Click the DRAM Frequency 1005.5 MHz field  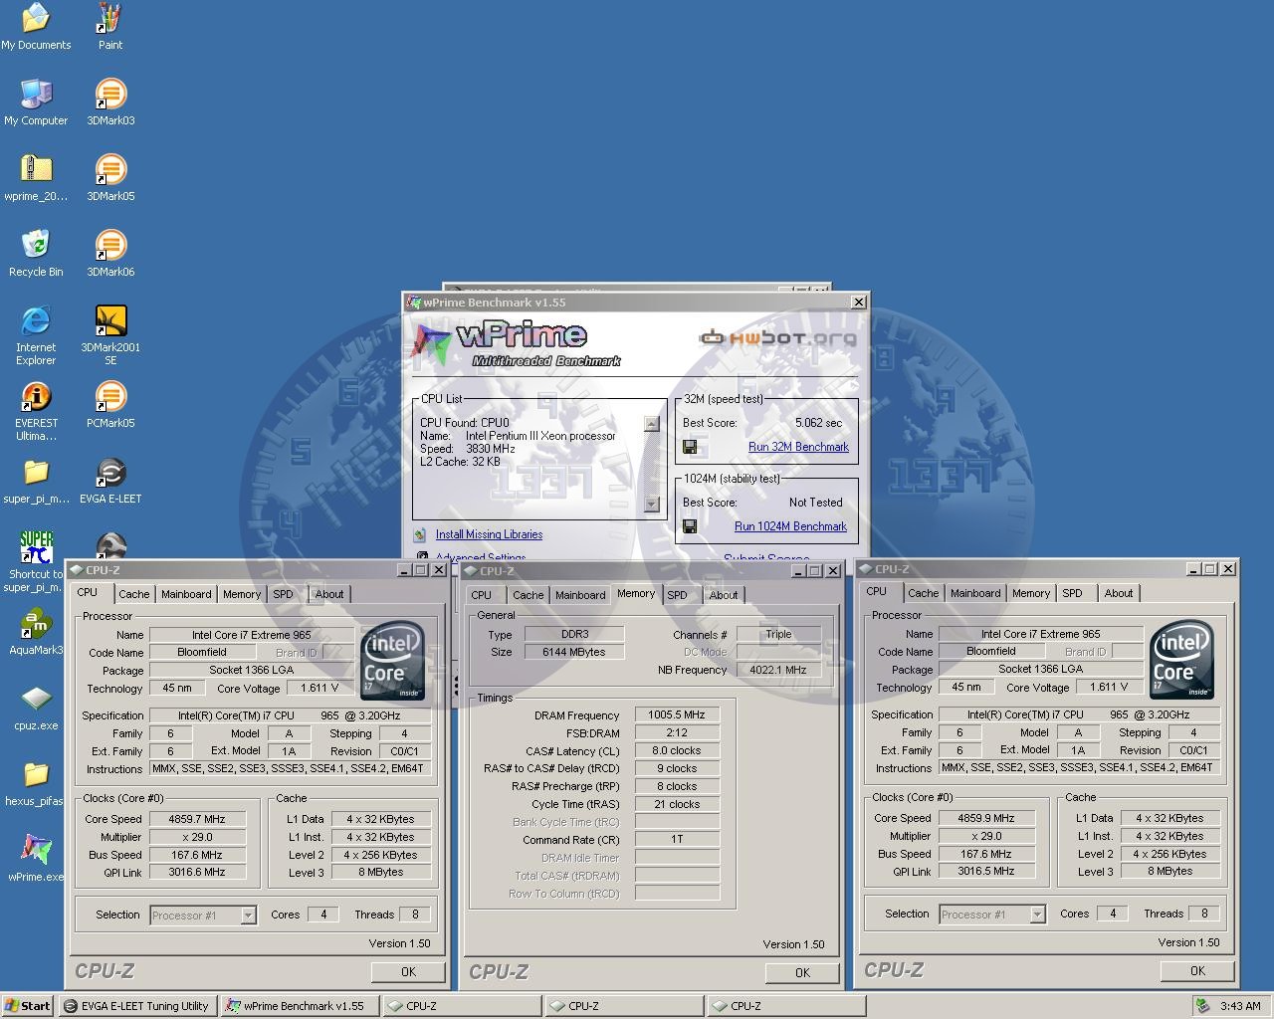pyautogui.click(x=677, y=714)
